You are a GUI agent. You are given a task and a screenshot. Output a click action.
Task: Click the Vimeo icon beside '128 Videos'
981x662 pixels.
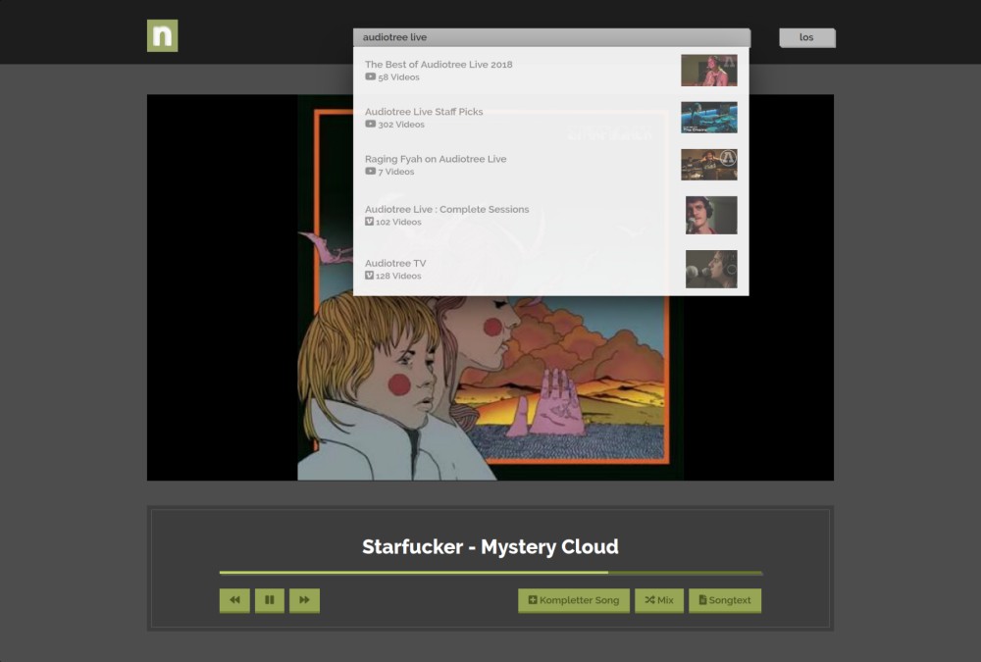pyautogui.click(x=369, y=276)
